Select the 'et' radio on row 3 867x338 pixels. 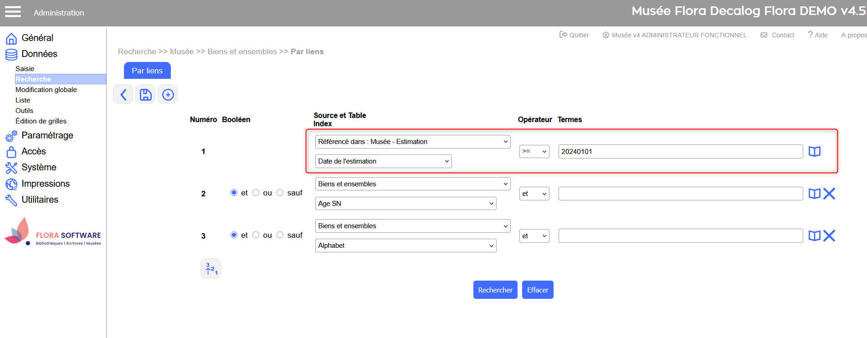(x=234, y=235)
